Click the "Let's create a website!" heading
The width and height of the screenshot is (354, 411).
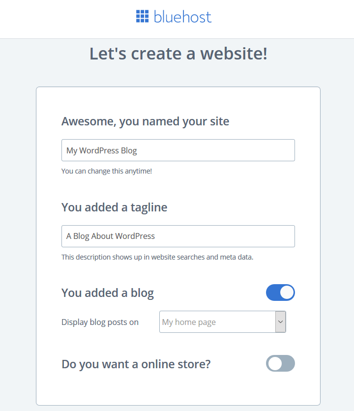(x=178, y=54)
